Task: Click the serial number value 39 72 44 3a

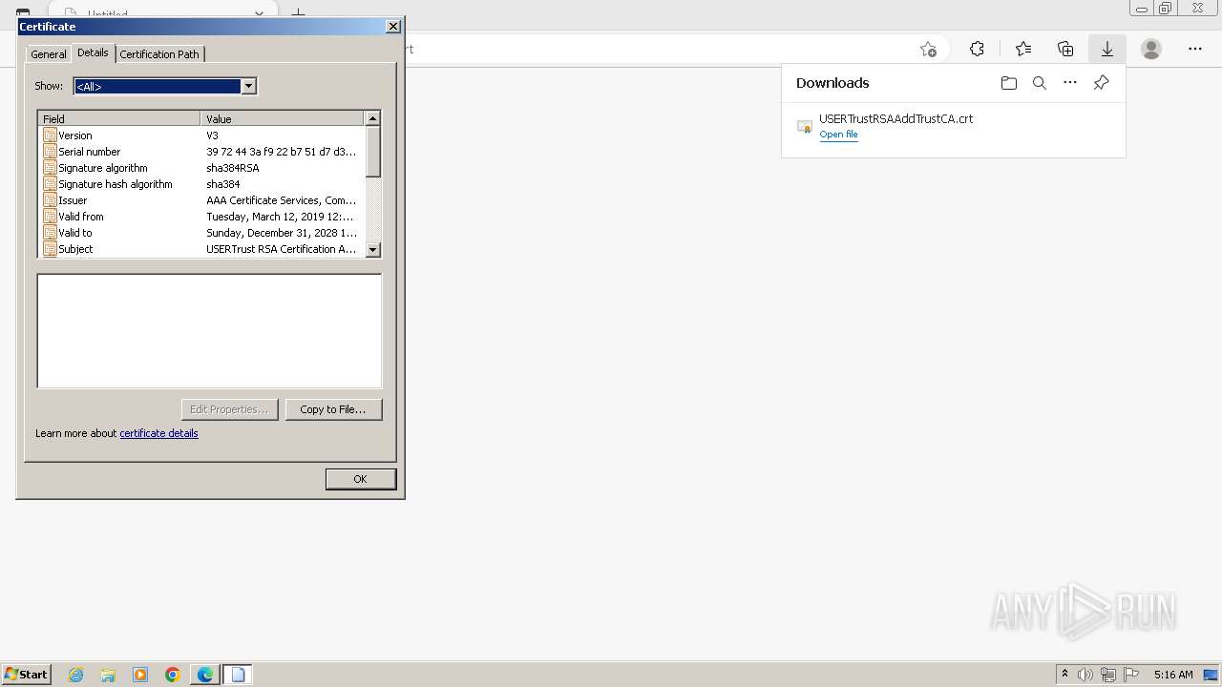Action: (x=281, y=152)
